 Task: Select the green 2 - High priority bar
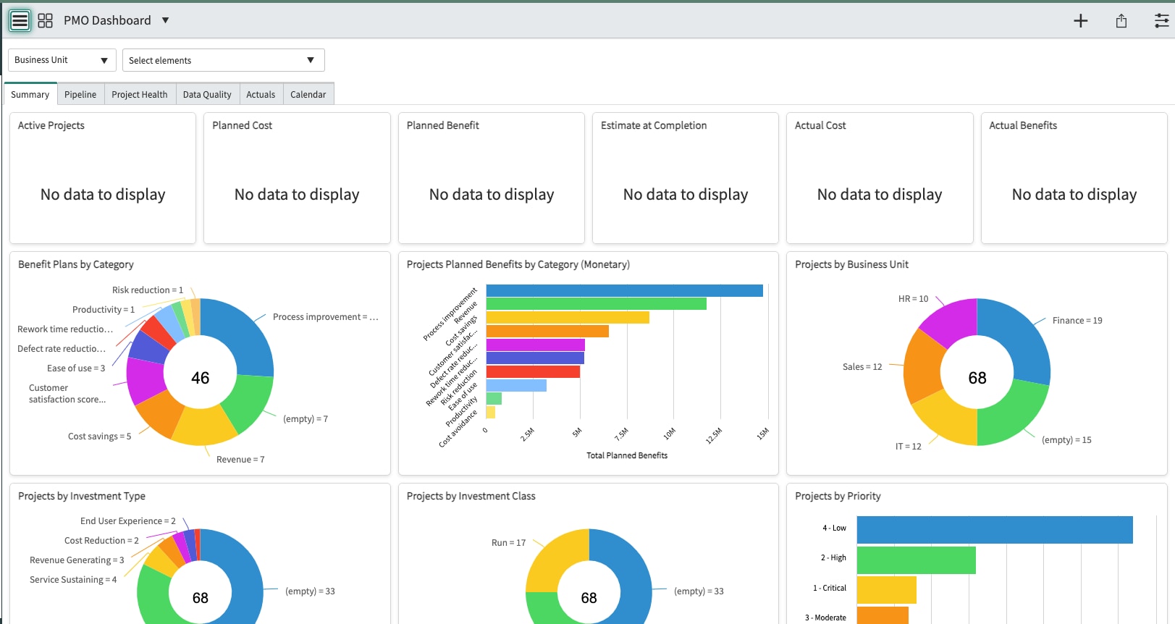tap(917, 560)
